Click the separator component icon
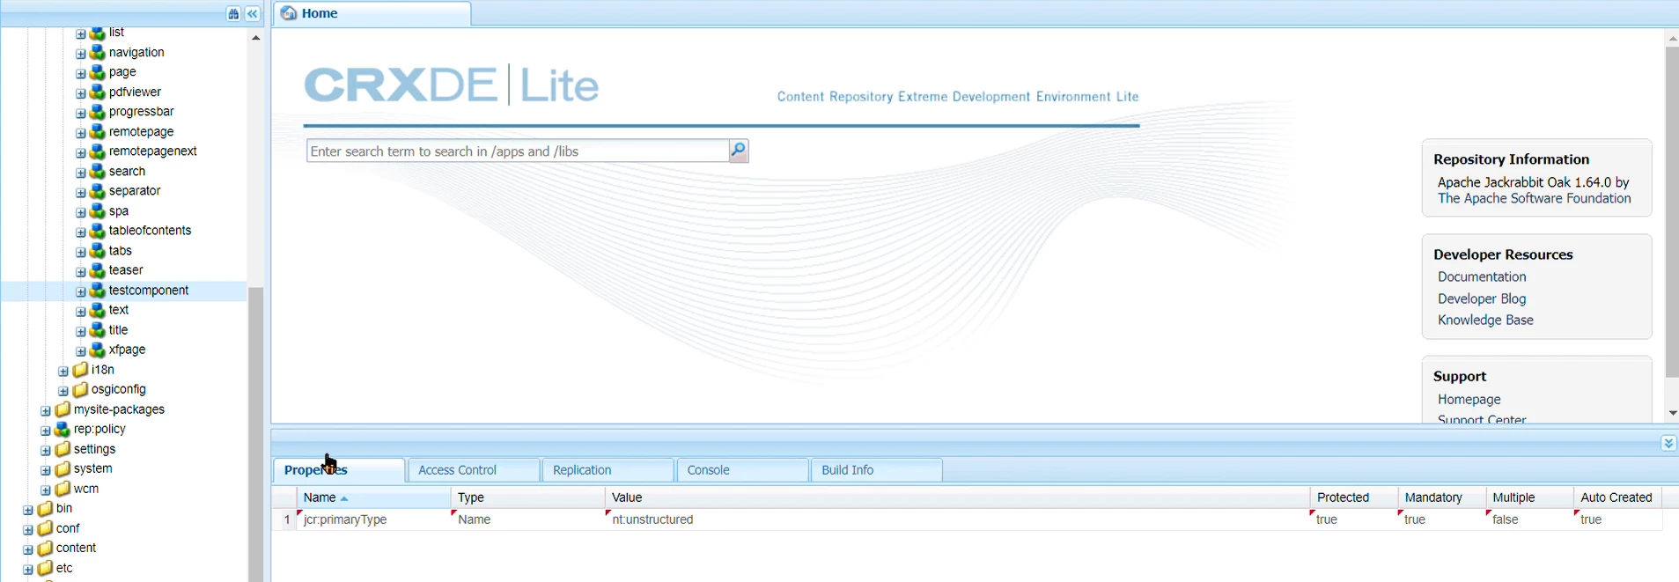Screen dimensions: 1679x582 click(98, 191)
